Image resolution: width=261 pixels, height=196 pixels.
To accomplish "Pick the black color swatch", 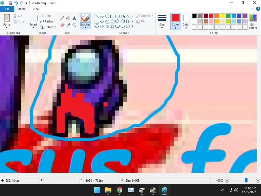I will [x=194, y=16].
